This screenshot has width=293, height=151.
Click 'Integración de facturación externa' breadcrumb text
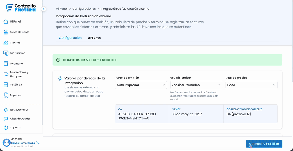[x=125, y=9]
